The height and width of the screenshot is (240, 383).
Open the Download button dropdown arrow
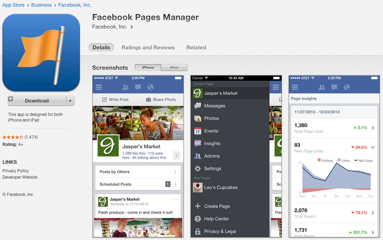[70, 101]
